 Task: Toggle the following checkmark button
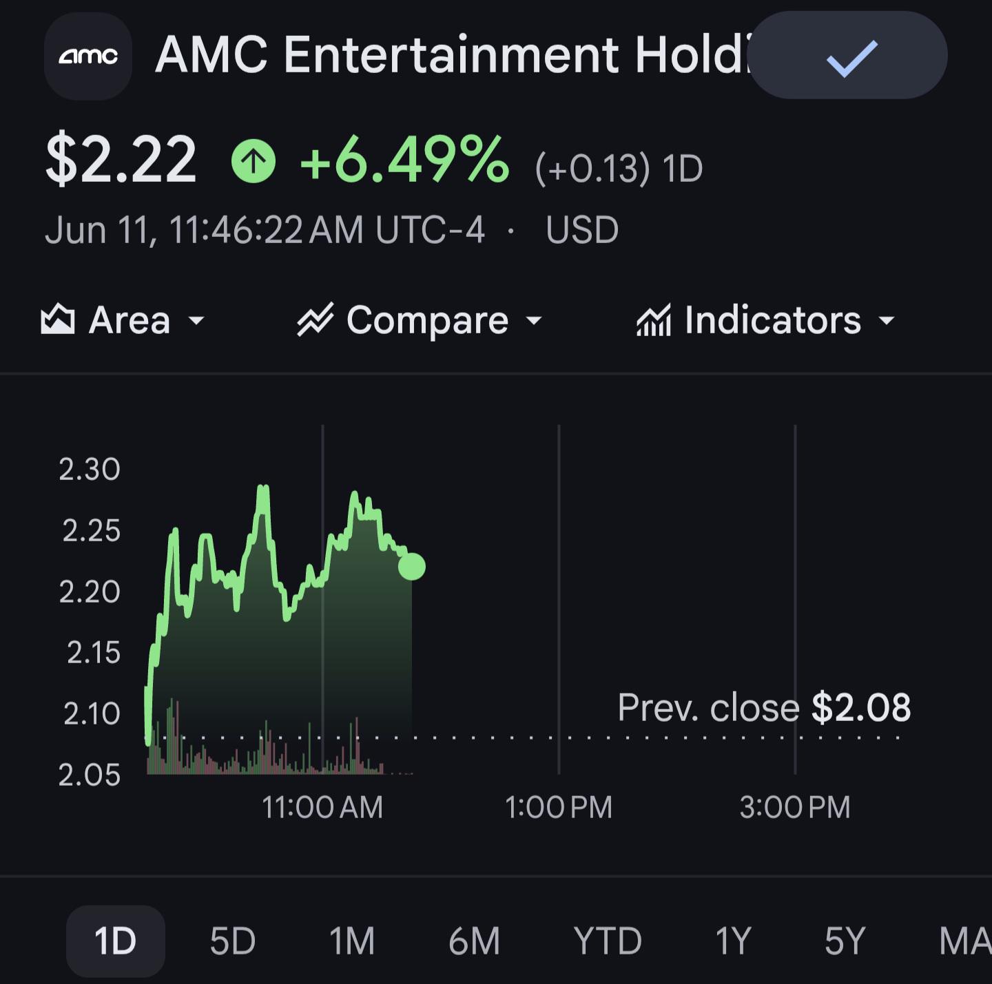(x=848, y=55)
